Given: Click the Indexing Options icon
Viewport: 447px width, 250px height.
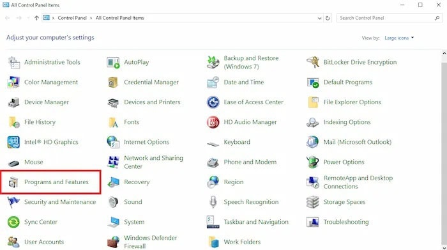Looking at the screenshot, I should (313, 122).
